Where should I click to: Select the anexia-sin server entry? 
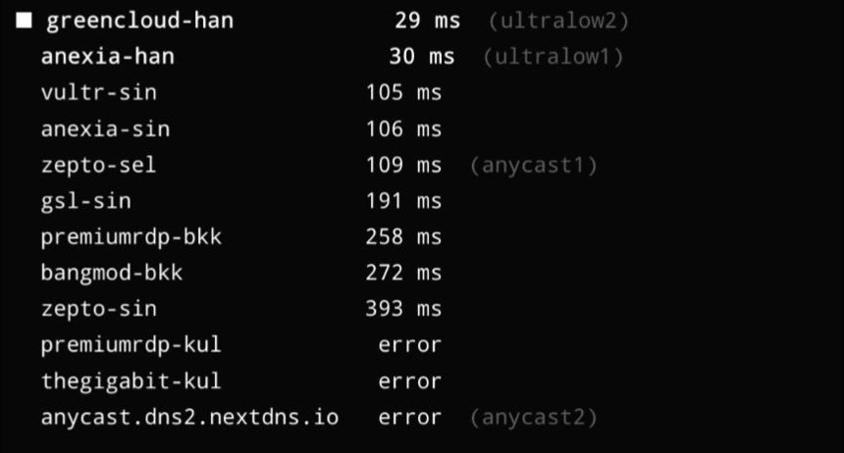[106, 128]
